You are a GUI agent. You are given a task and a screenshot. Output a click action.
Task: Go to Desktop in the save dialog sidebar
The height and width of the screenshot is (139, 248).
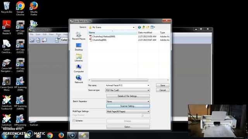(x=79, y=47)
